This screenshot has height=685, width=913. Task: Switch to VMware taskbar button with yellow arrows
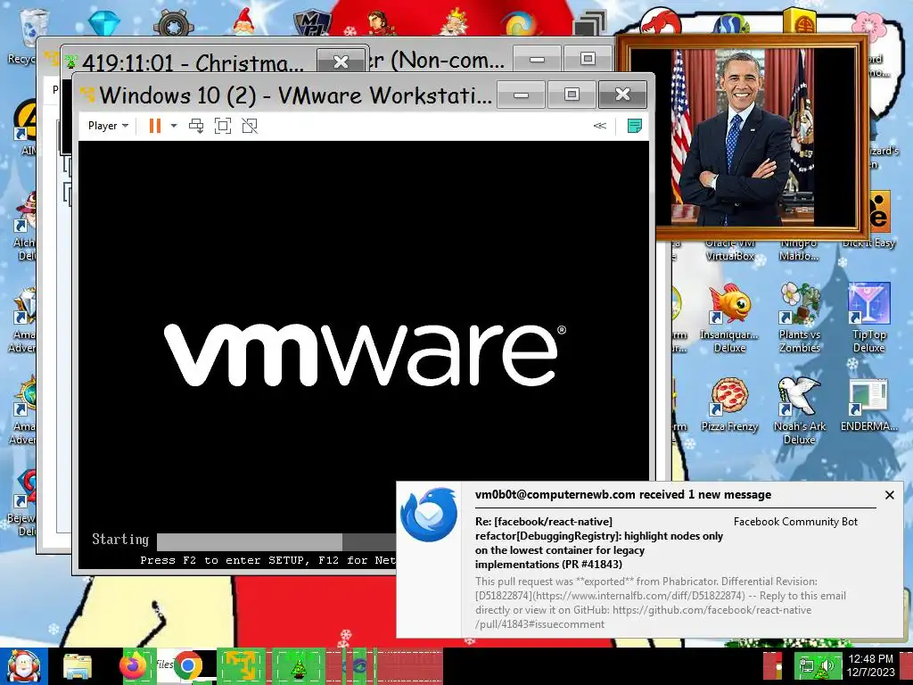242,665
